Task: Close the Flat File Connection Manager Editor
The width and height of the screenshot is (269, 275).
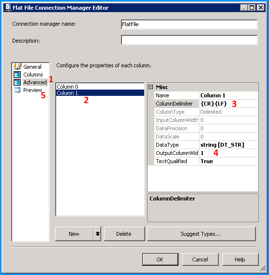Action: pos(261,8)
